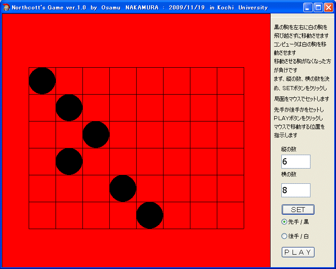Click the cell right of the first-row piece
The width and height of the screenshot is (336, 269).
[69, 81]
